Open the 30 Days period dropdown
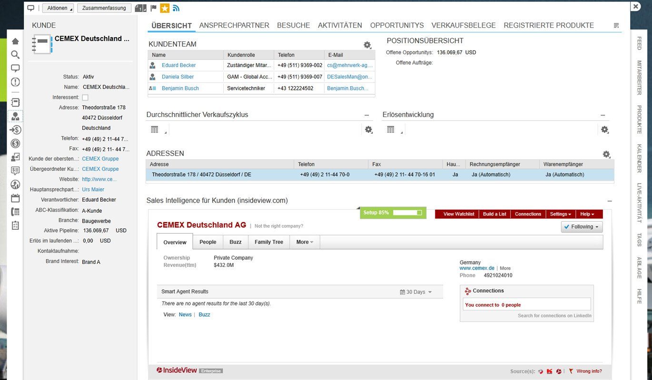Viewport: 652px width, 380px height. pyautogui.click(x=416, y=292)
